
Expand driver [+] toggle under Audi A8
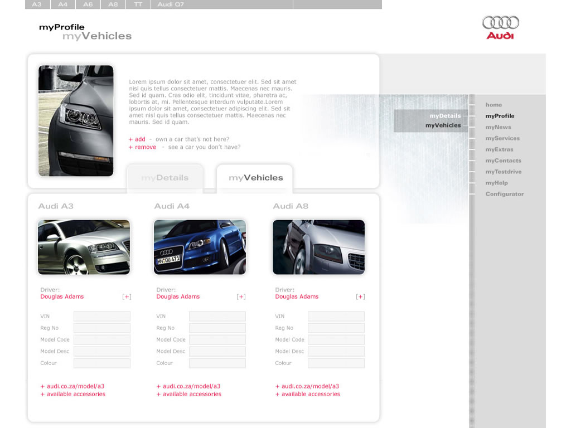360,297
